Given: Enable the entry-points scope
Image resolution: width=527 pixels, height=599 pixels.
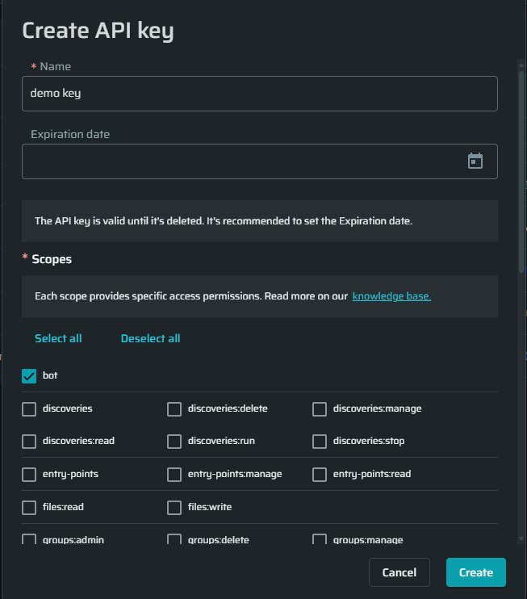Looking at the screenshot, I should (x=29, y=475).
